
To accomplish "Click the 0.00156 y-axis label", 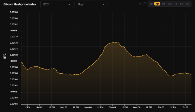I will coord(14,104).
